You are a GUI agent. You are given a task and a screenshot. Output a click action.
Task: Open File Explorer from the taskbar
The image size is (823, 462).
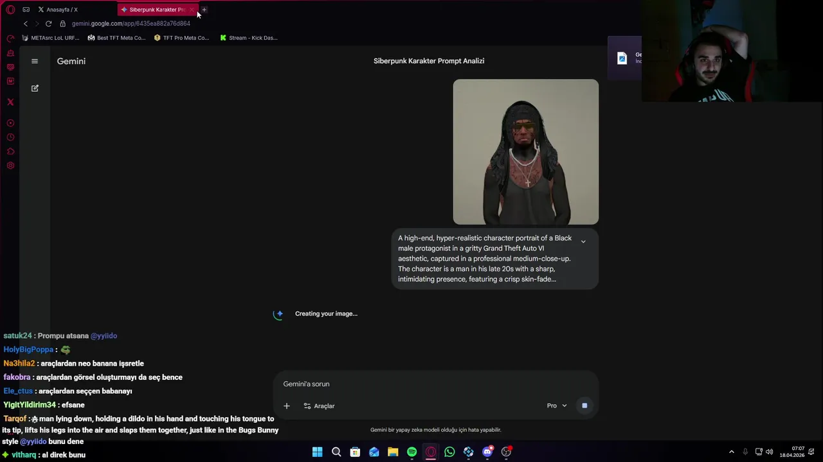tap(393, 452)
